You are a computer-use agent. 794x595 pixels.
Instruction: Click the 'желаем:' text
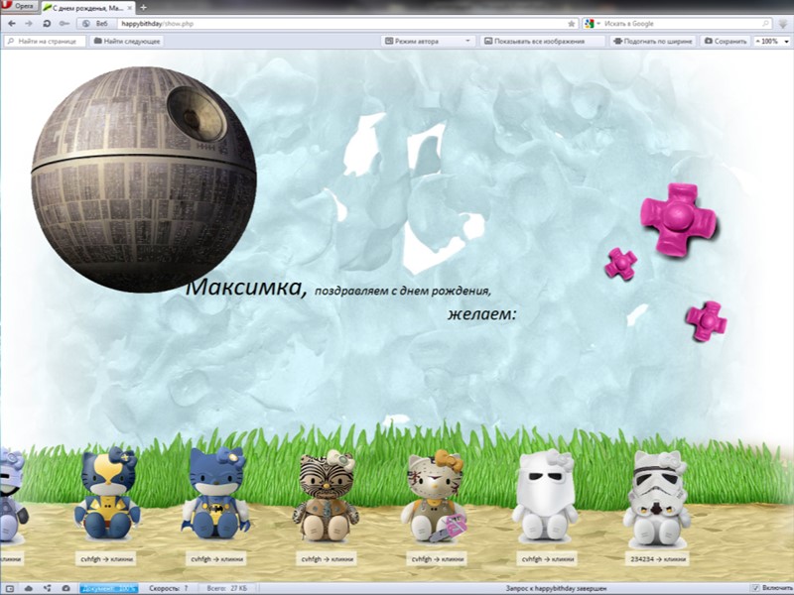[x=481, y=314]
